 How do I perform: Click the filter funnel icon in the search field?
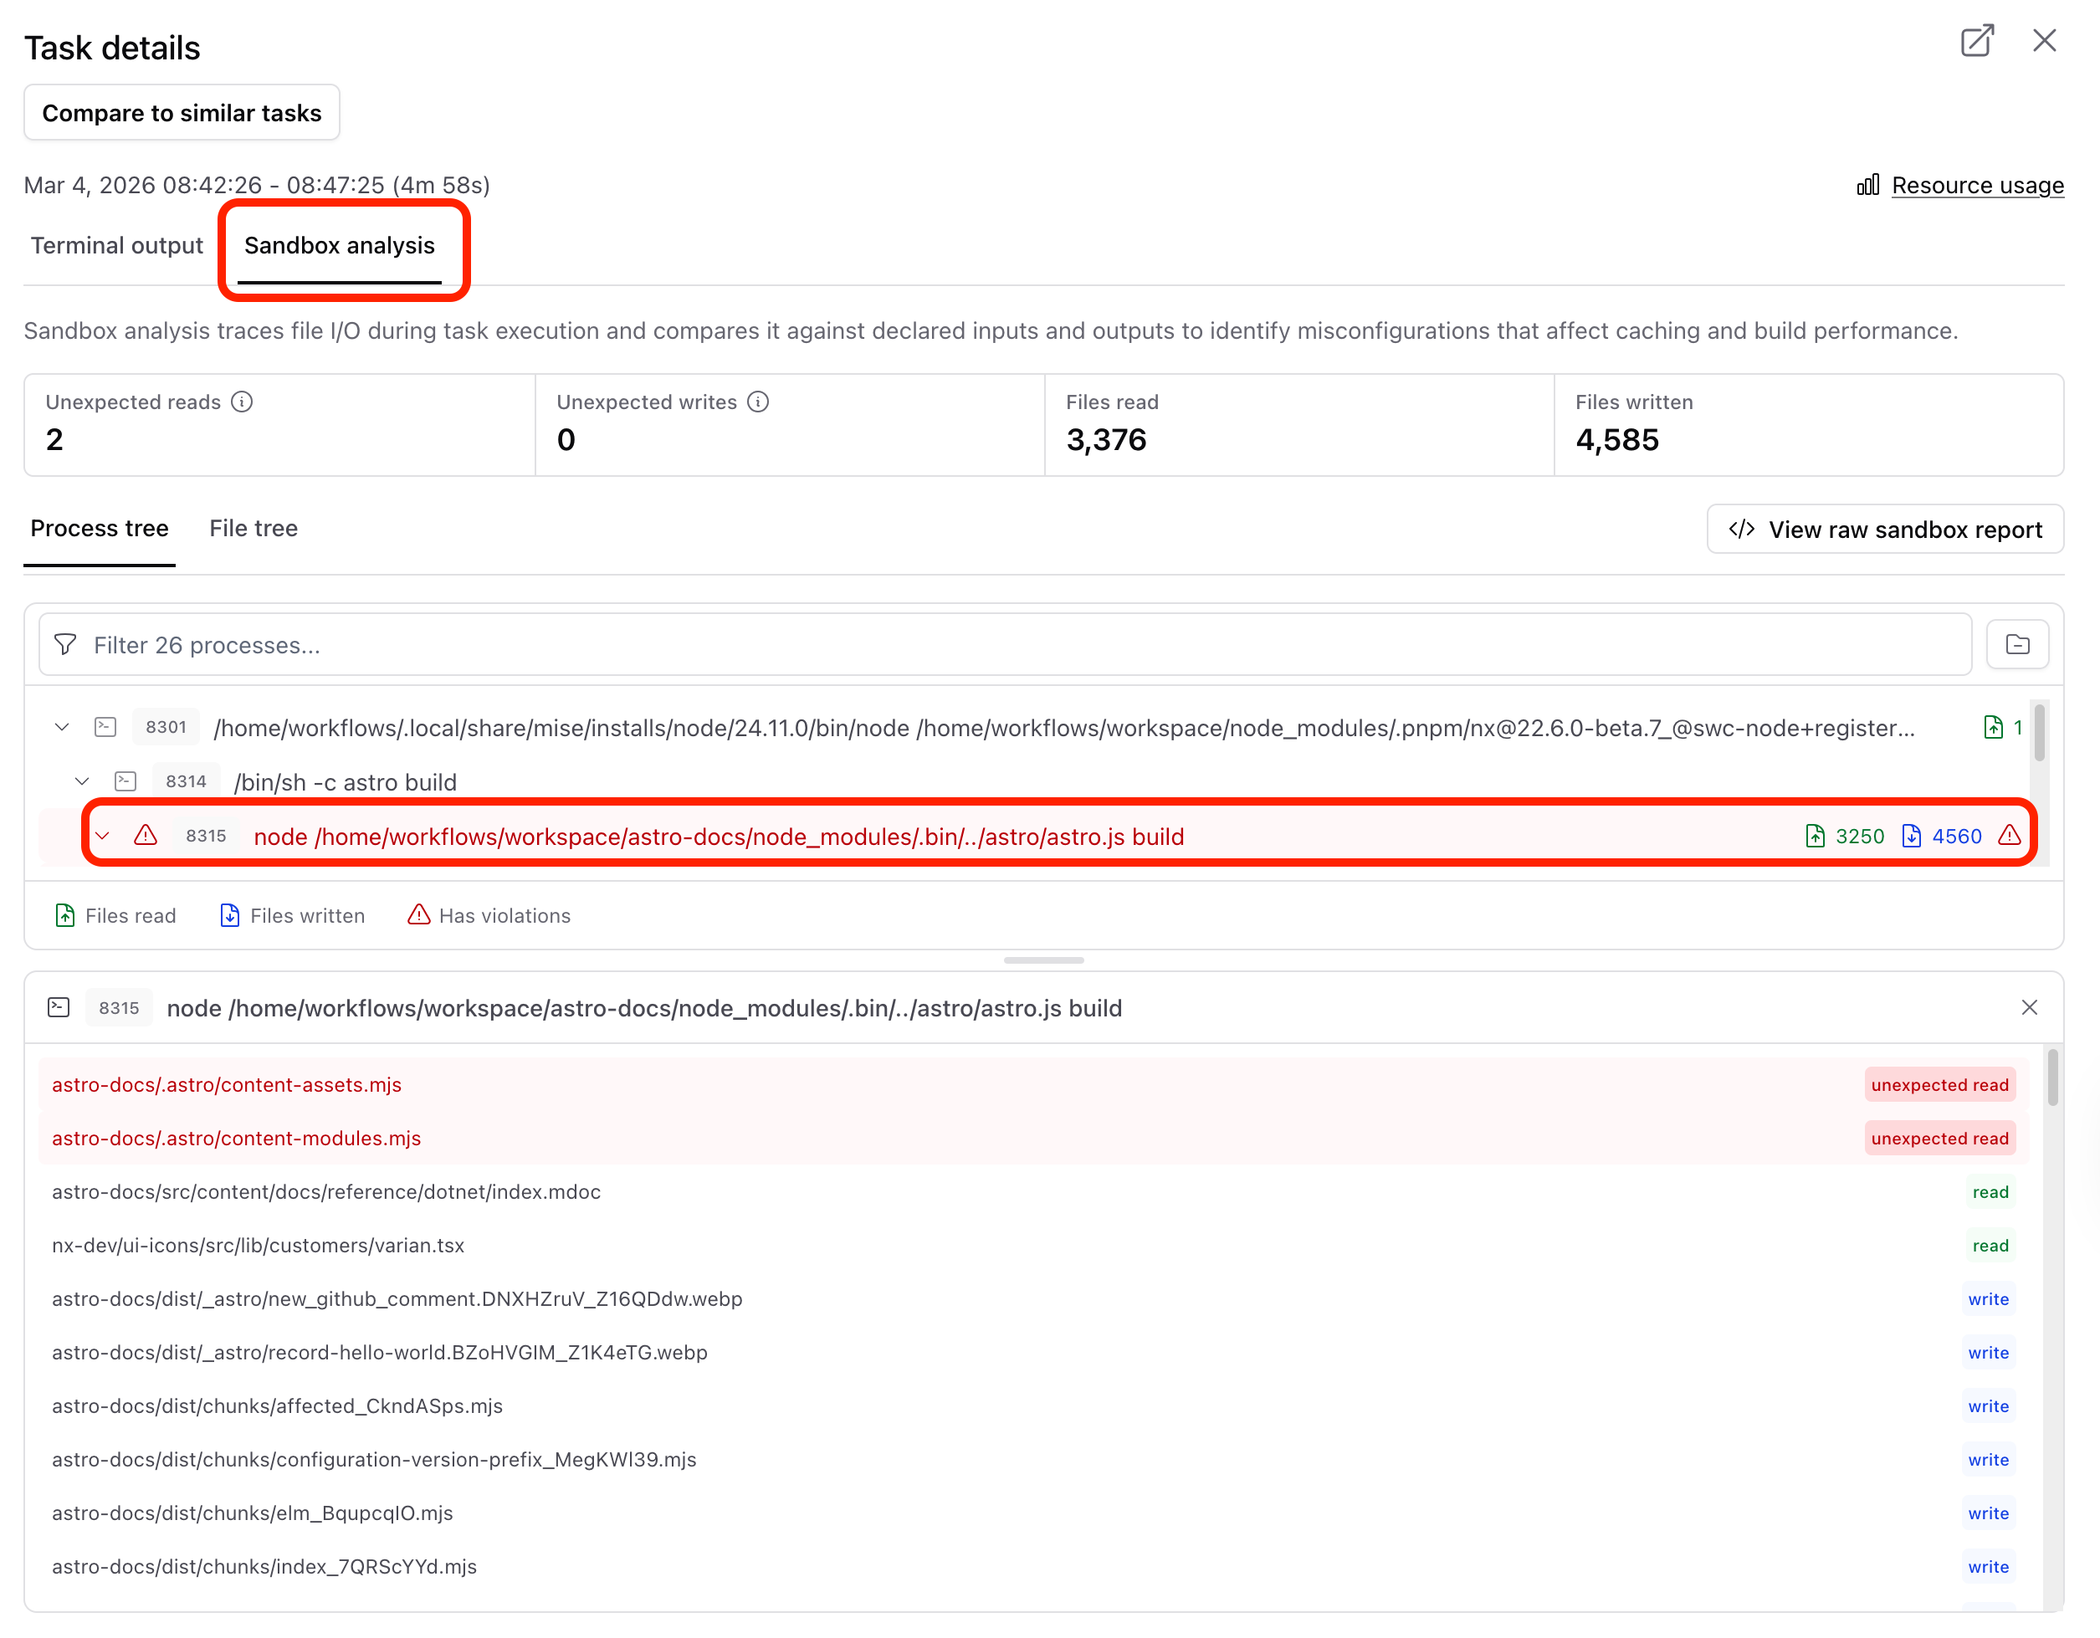(64, 644)
